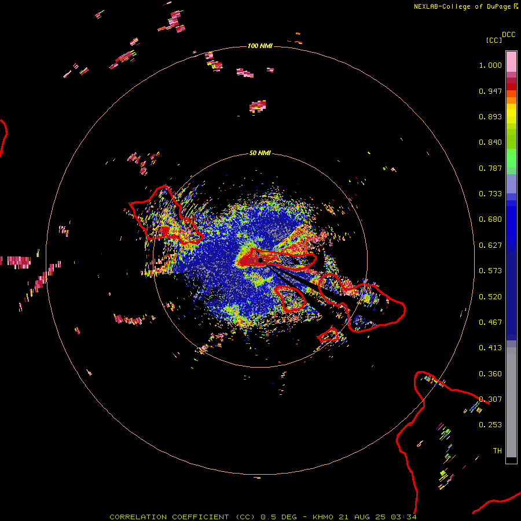Click the 0.307 scale value
Viewport: 521px width, 521px height.
pos(490,399)
